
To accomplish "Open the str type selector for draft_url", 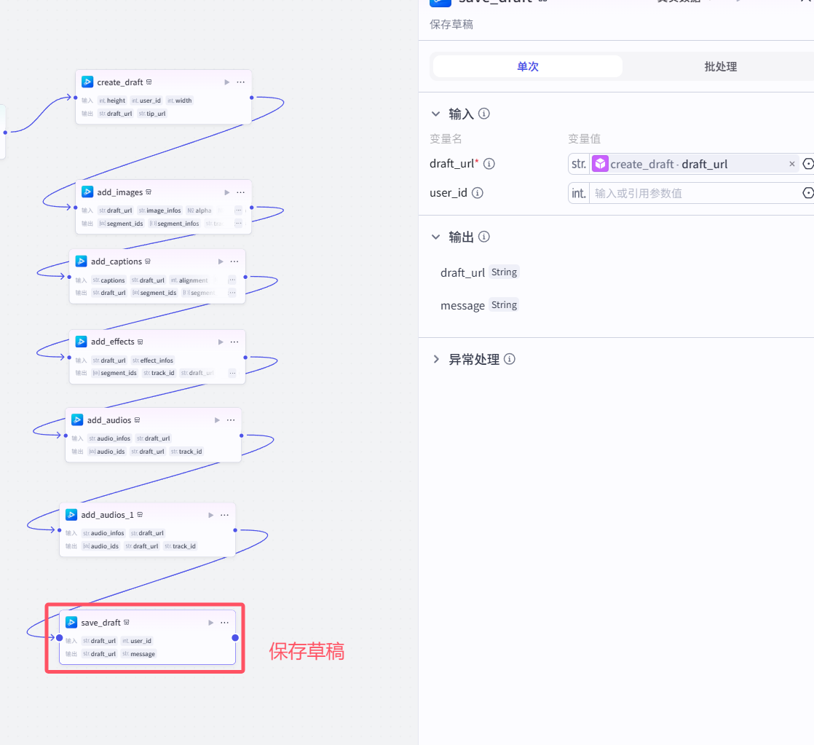I will [579, 164].
